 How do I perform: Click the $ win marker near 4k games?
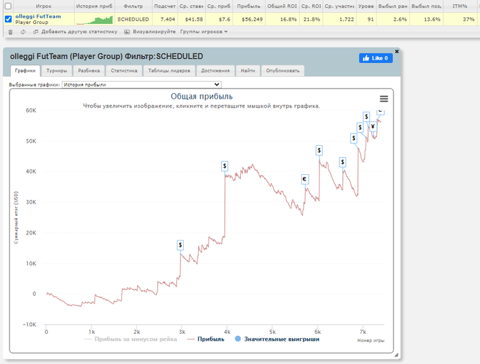(x=225, y=166)
